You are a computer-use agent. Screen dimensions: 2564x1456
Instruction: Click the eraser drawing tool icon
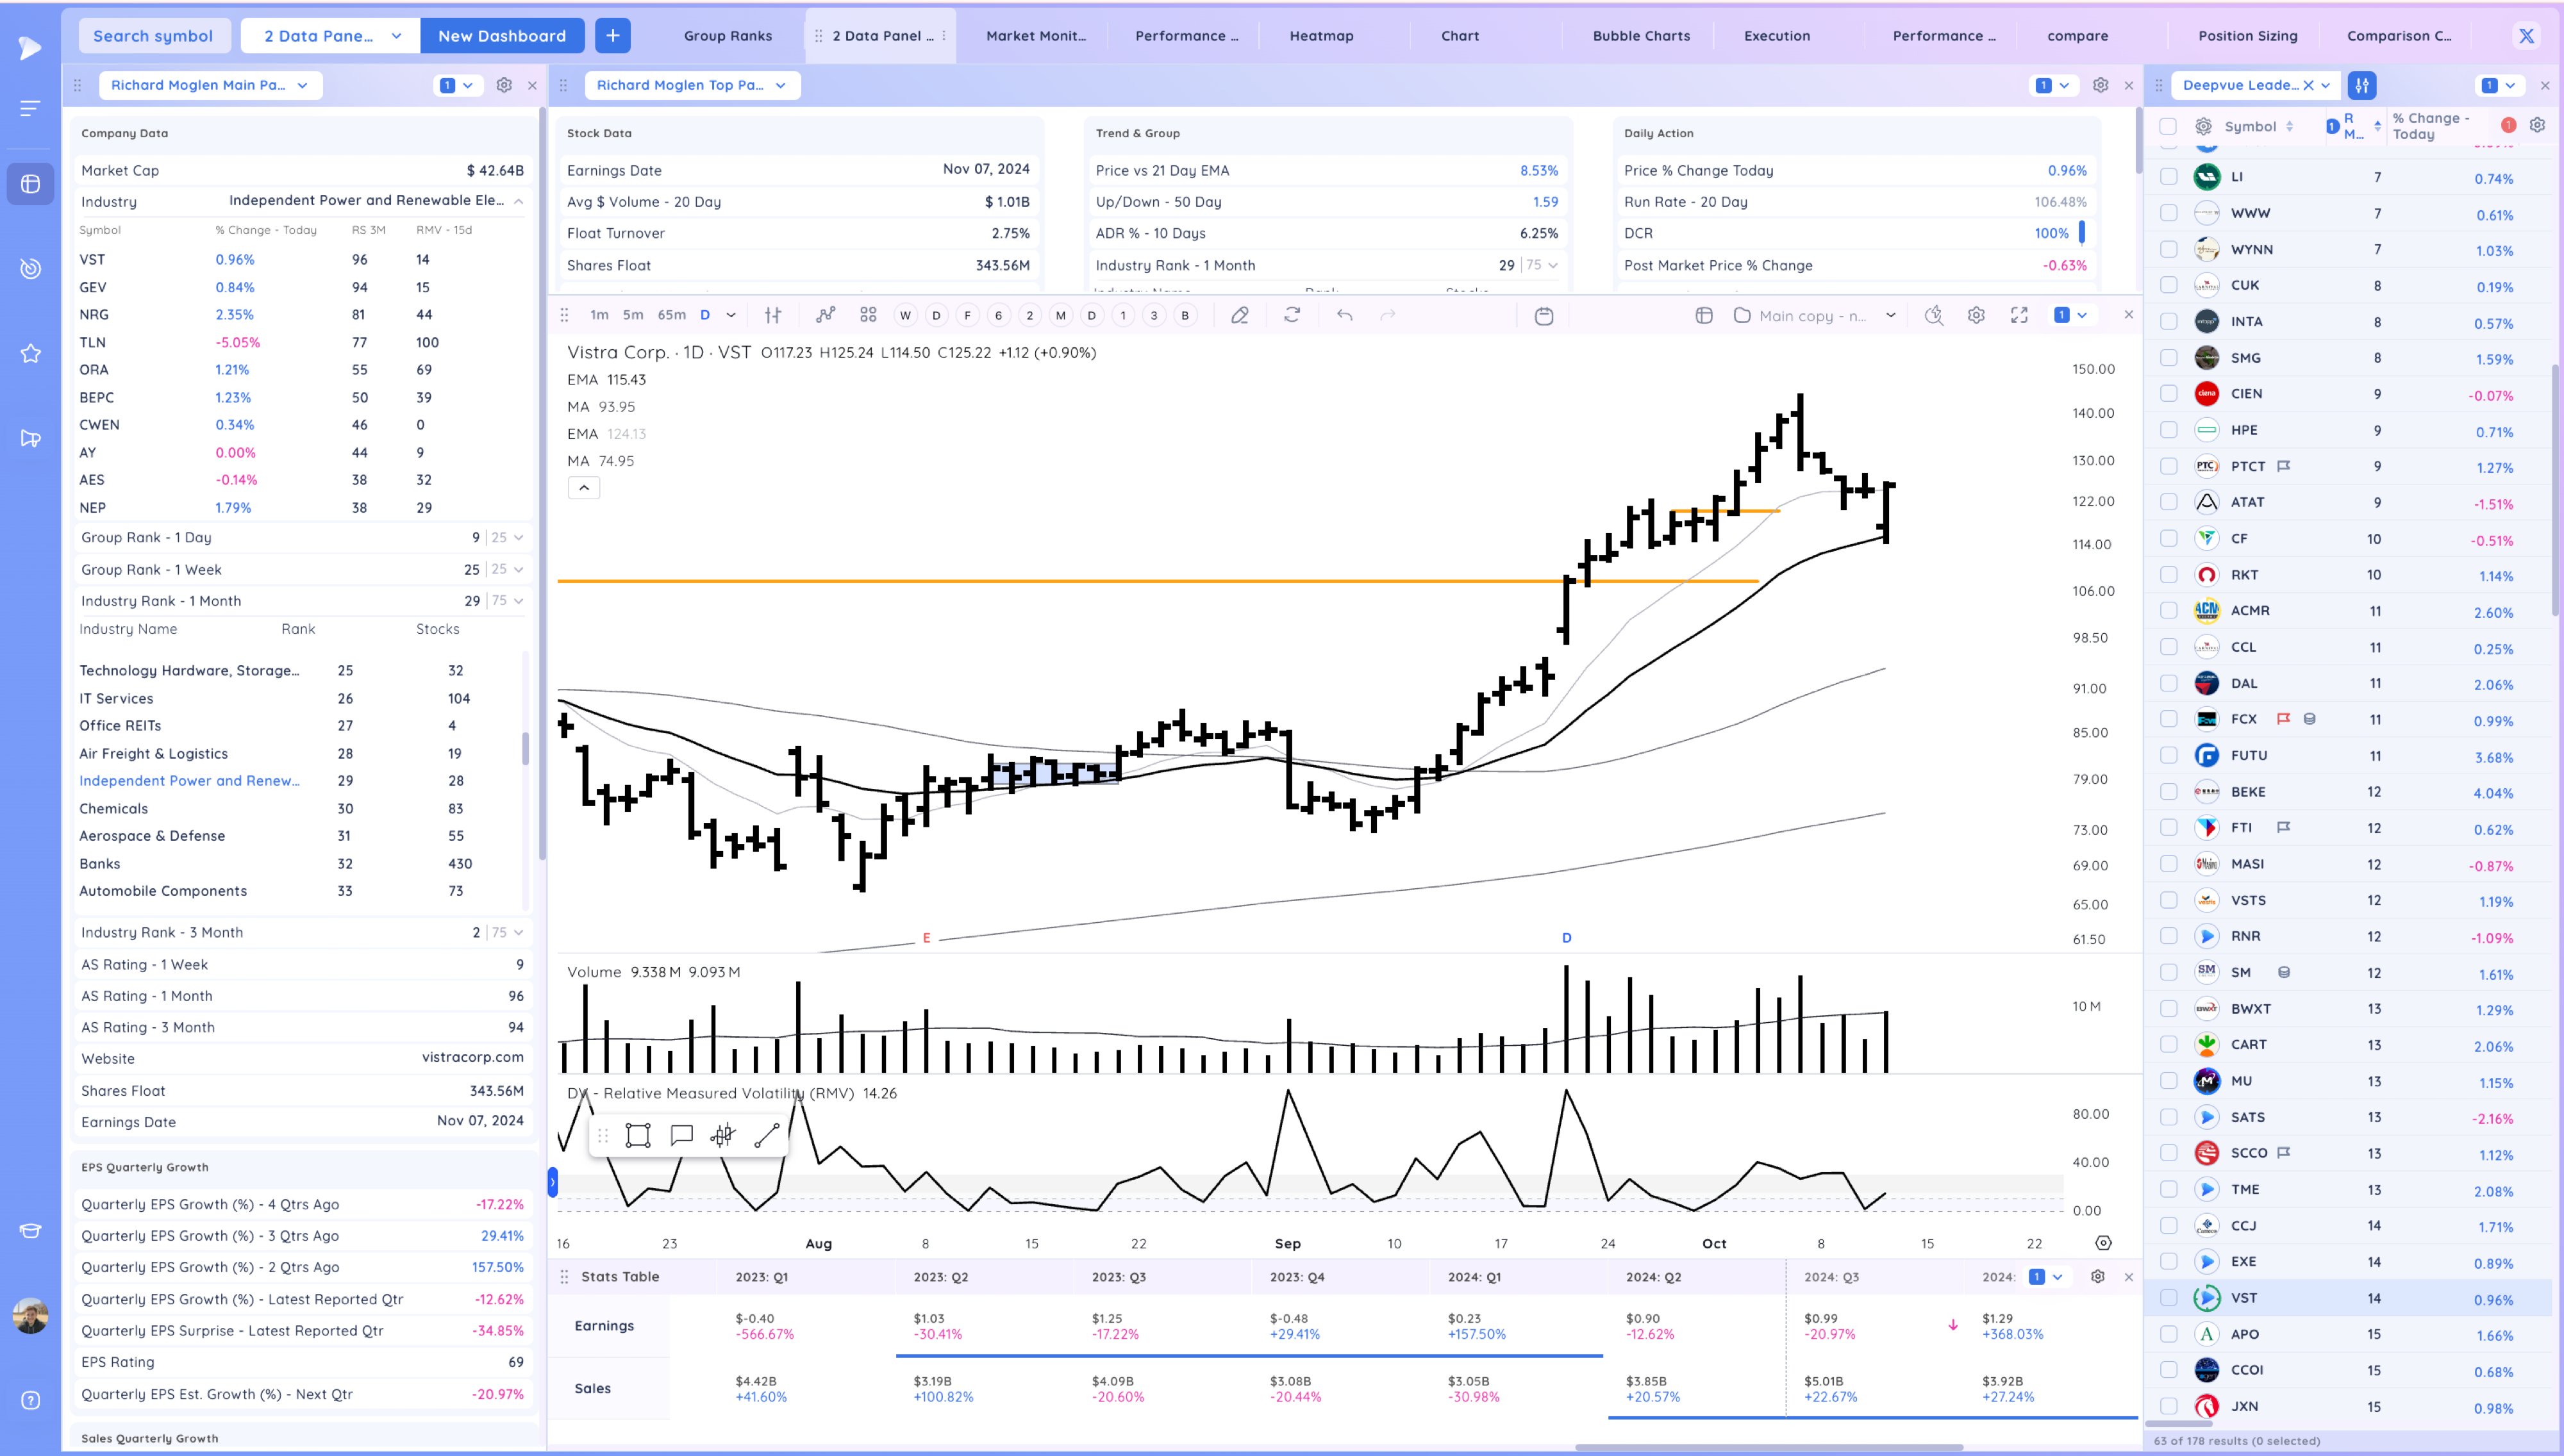(1240, 315)
